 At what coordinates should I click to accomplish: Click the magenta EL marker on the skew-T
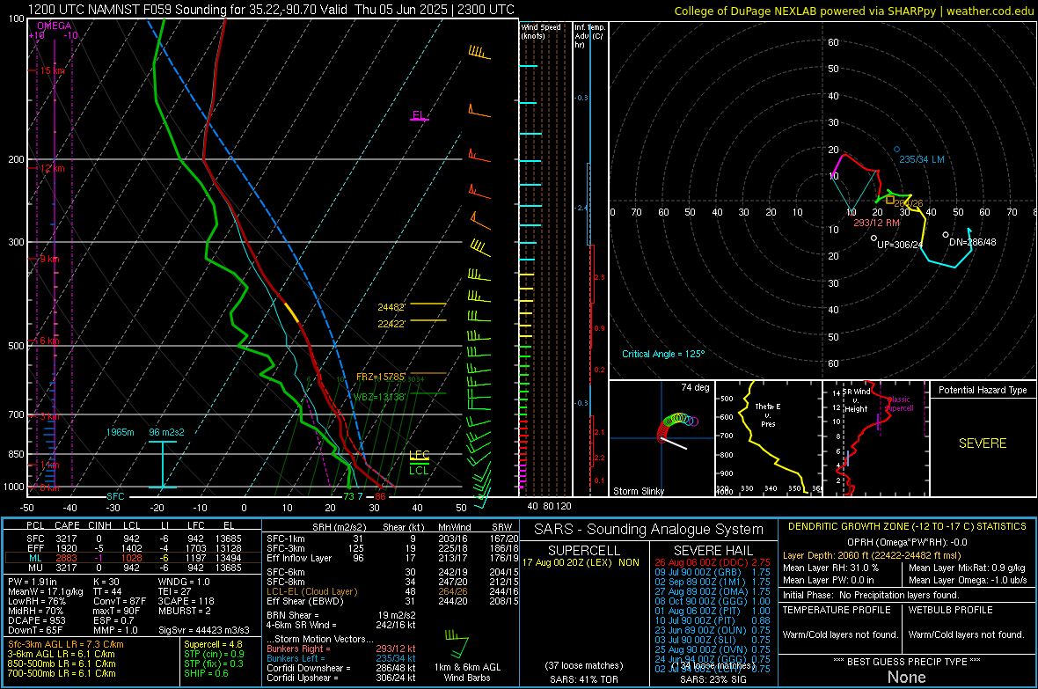pyautogui.click(x=419, y=115)
